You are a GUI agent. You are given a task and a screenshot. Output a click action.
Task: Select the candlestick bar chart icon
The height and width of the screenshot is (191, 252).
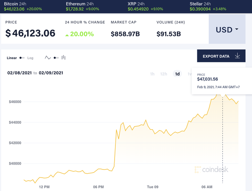coord(63,57)
